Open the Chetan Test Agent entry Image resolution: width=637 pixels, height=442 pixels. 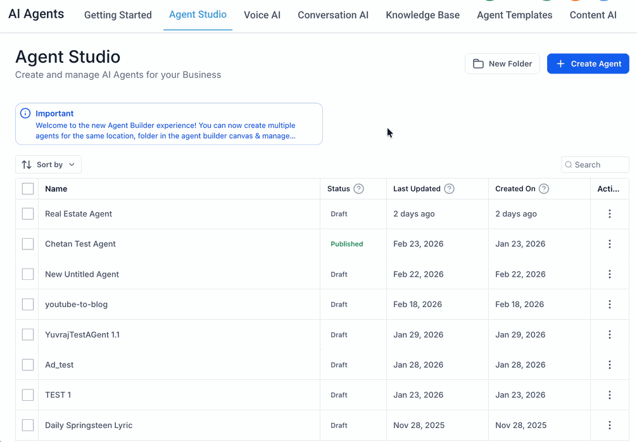(x=80, y=244)
